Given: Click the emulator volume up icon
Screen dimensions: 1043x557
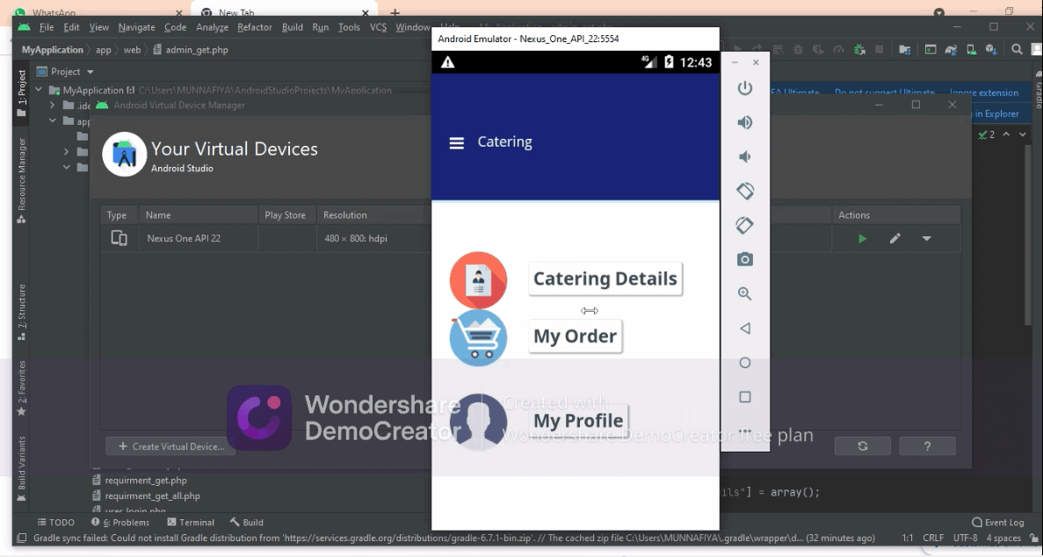Looking at the screenshot, I should [744, 122].
